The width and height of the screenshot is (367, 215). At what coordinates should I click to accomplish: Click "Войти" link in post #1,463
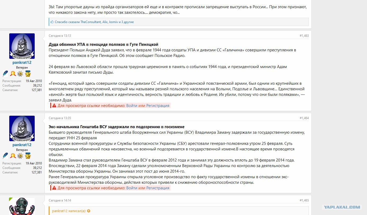click(x=132, y=106)
